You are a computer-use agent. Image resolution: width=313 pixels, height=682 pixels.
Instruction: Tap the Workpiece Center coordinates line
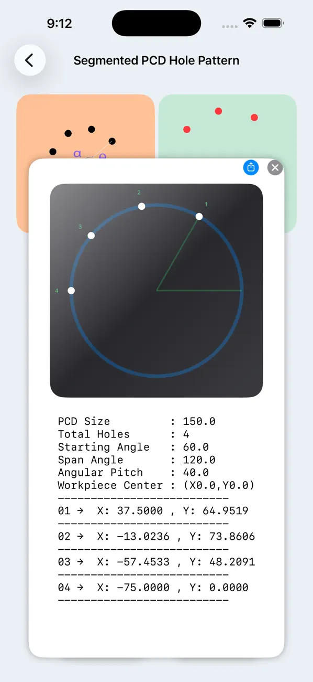click(156, 485)
